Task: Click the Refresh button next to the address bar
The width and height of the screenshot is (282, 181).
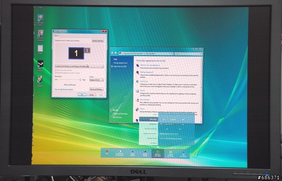Action: click(x=172, y=54)
